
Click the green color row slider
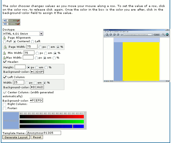pos(52,121)
